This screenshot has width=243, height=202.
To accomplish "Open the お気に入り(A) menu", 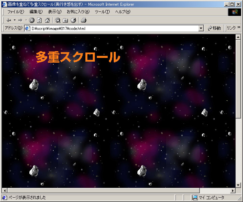I will coord(78,12).
